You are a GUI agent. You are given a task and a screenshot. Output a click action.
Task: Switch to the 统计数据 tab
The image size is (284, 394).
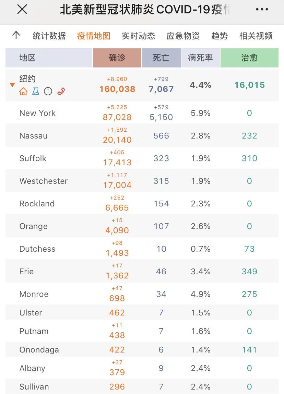(x=49, y=36)
